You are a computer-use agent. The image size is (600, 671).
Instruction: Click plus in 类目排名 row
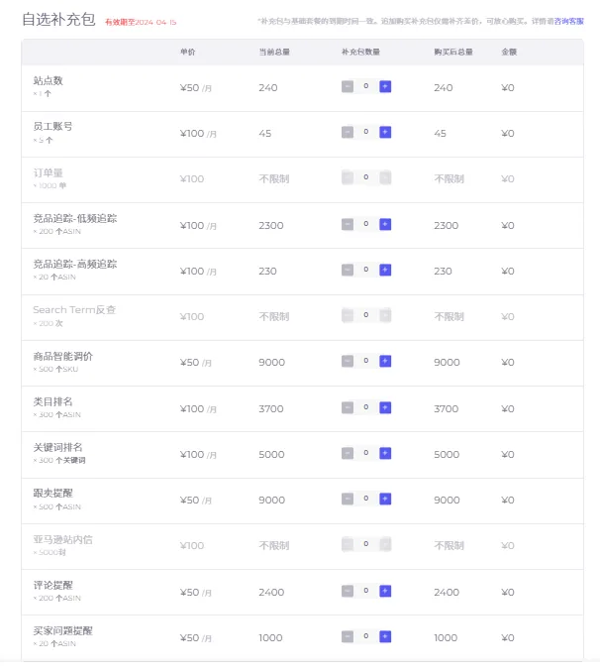tap(385, 407)
